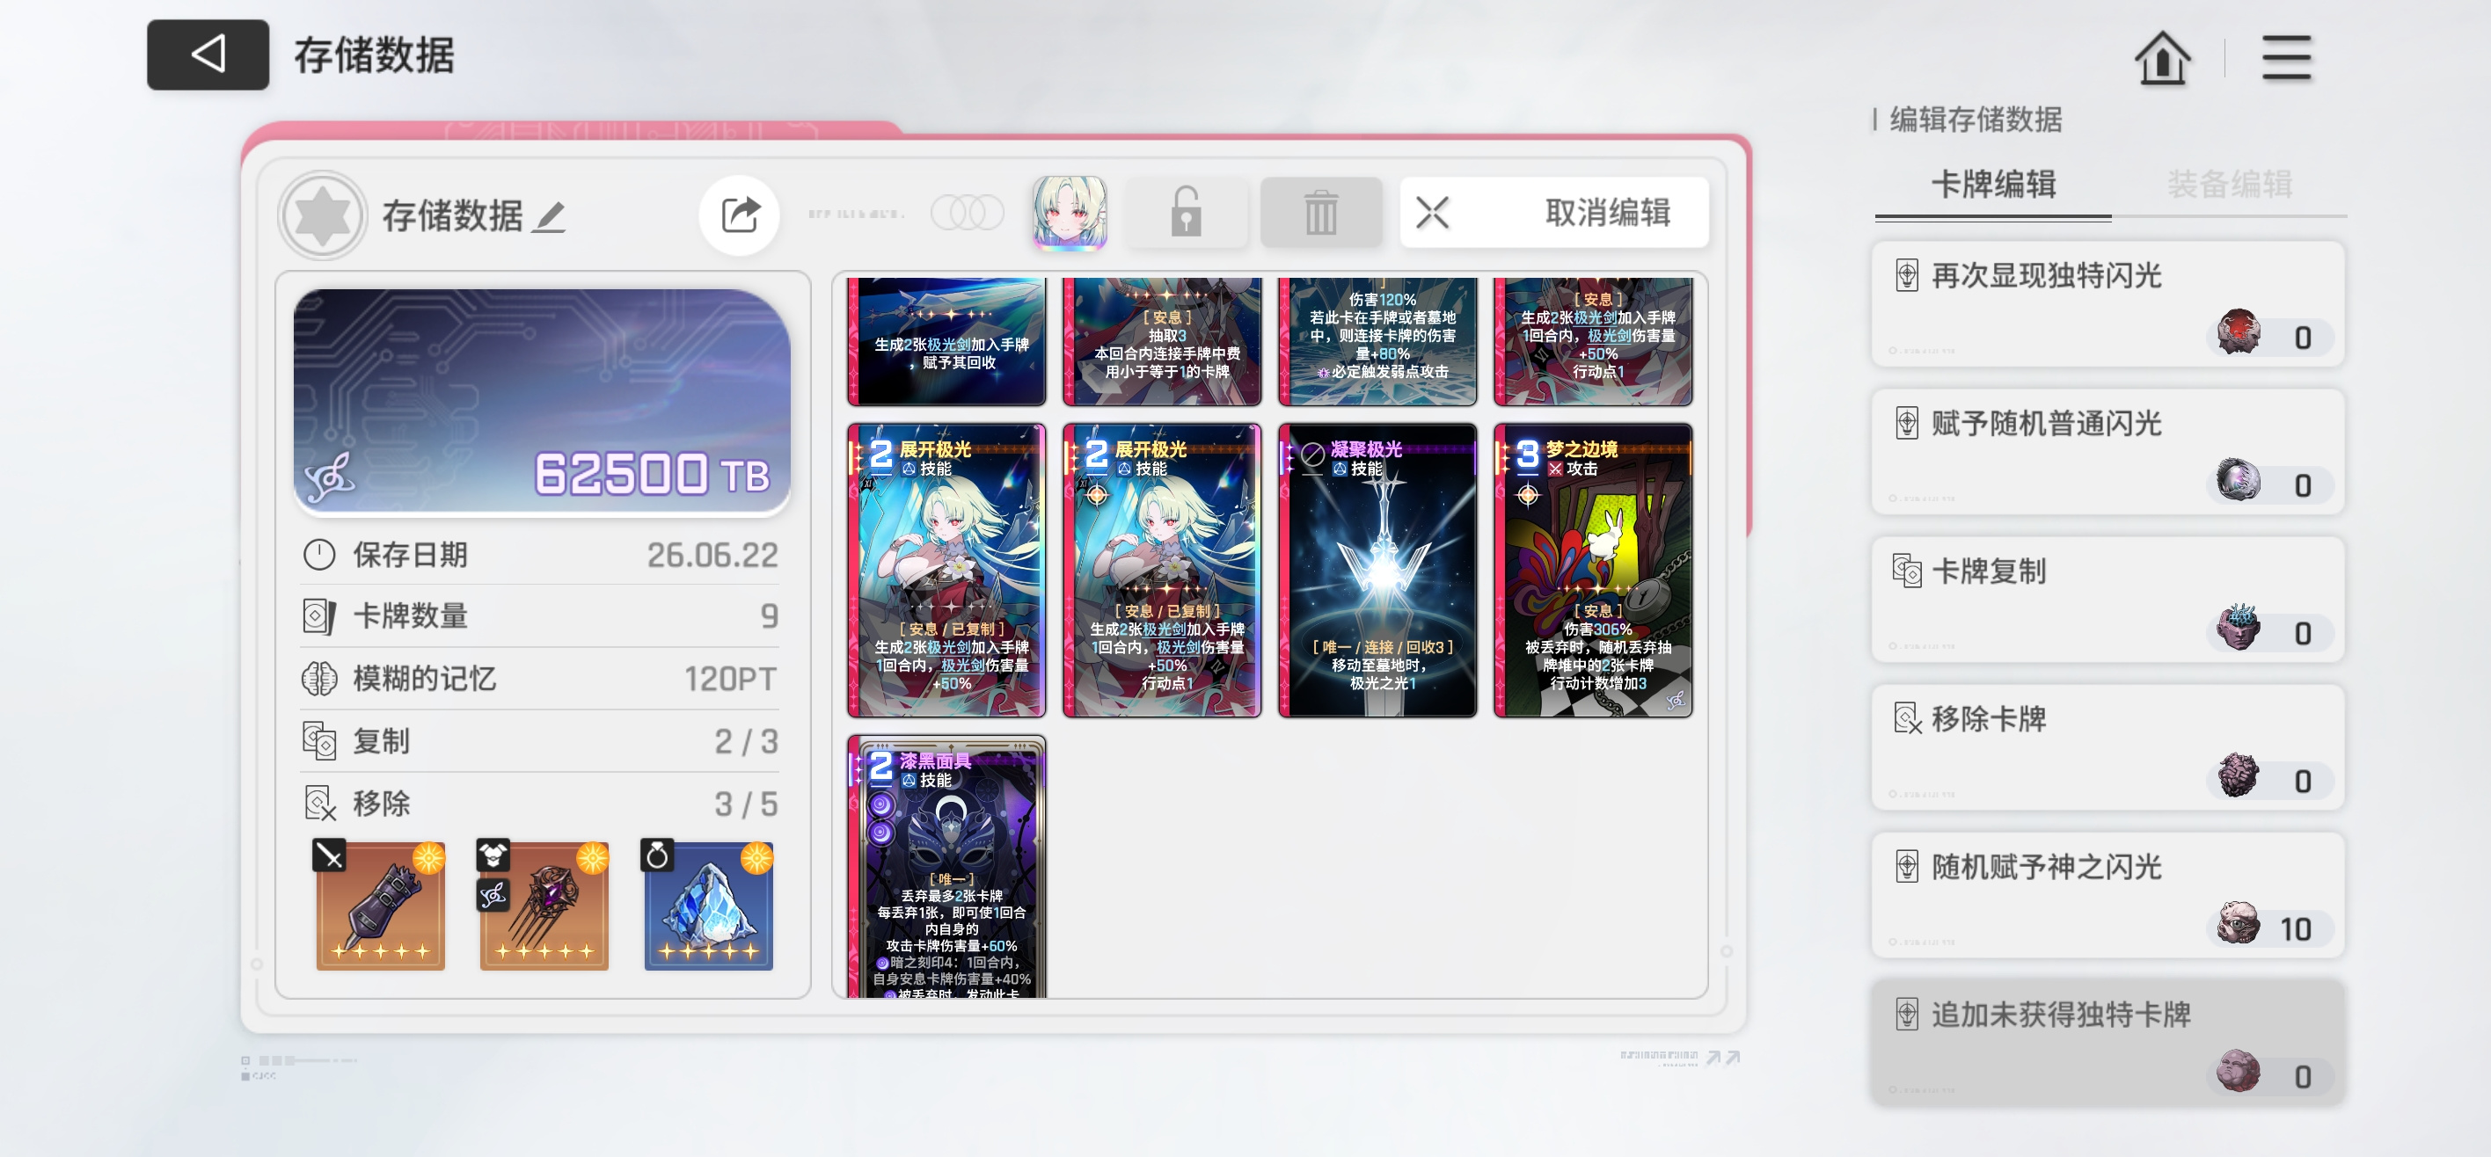Image resolution: width=2491 pixels, height=1157 pixels.
Task: Switch to the 卡牌编辑 tab
Action: click(x=1993, y=185)
